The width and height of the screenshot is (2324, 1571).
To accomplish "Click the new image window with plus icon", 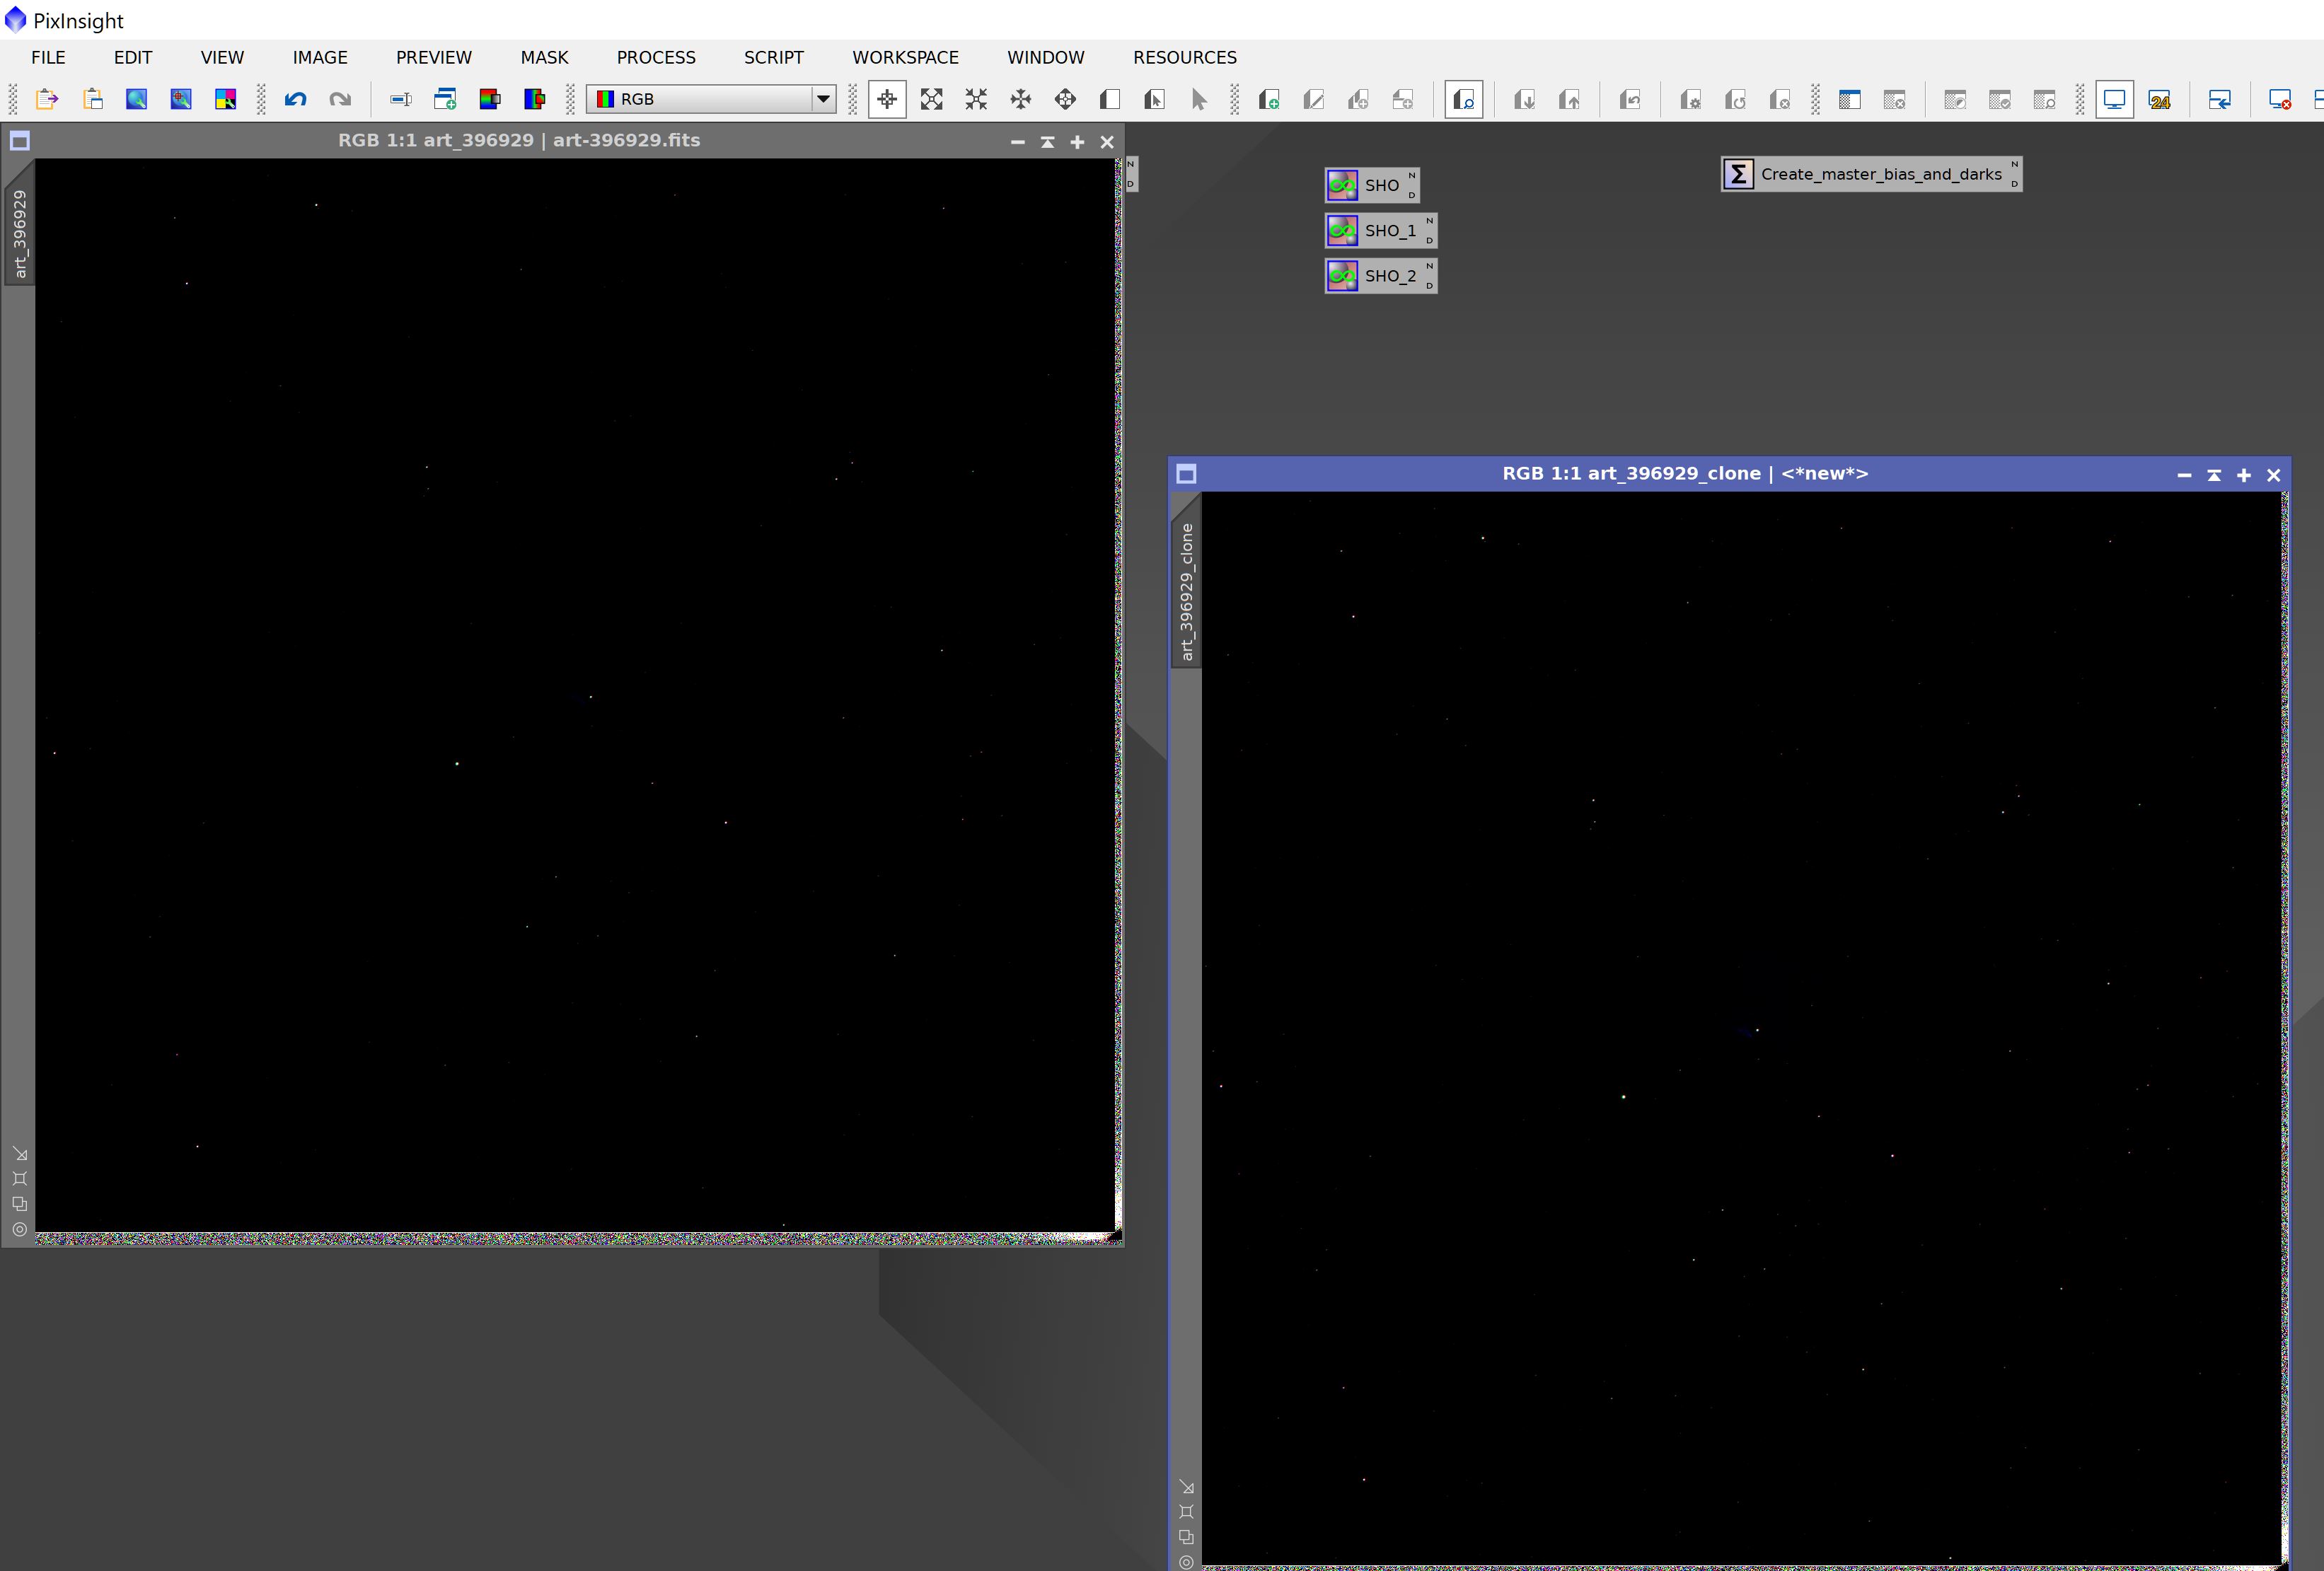I will point(445,99).
